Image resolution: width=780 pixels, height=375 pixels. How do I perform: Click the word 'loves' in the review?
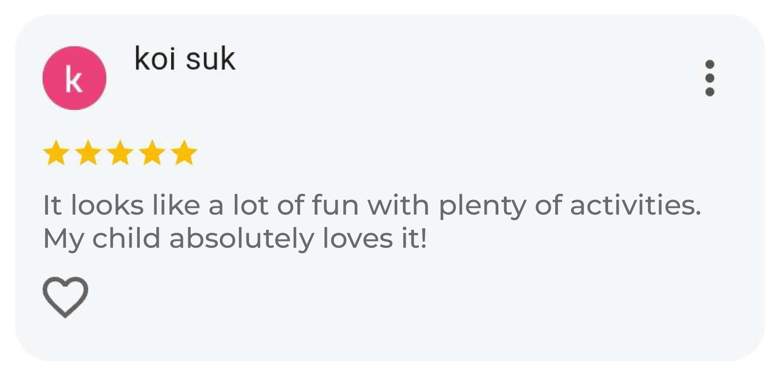pos(358,238)
